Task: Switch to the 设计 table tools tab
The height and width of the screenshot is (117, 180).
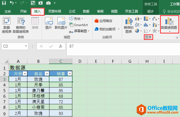Action: (150, 11)
